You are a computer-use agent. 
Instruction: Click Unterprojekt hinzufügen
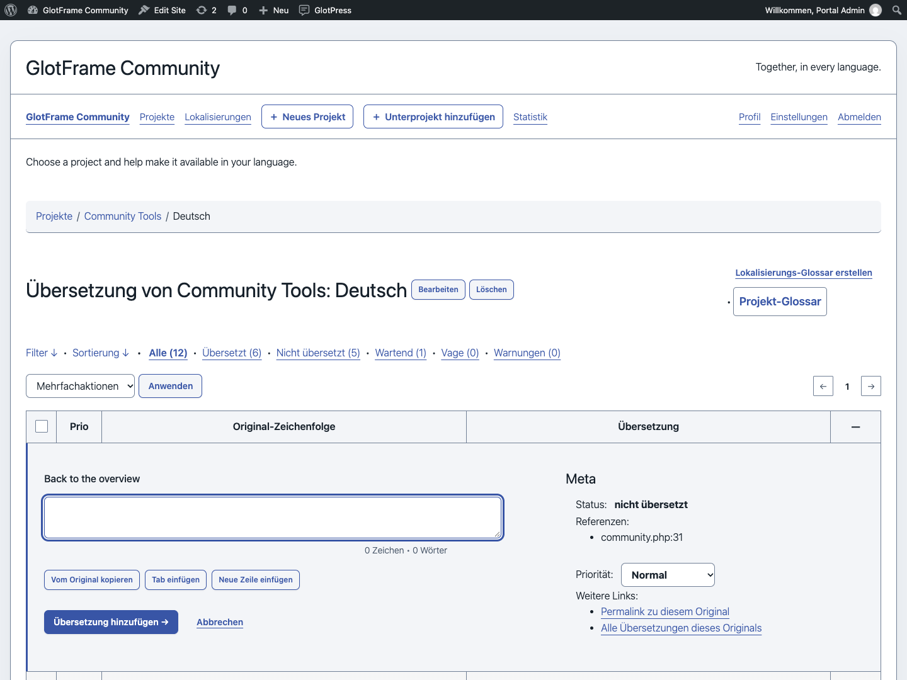[x=433, y=116]
